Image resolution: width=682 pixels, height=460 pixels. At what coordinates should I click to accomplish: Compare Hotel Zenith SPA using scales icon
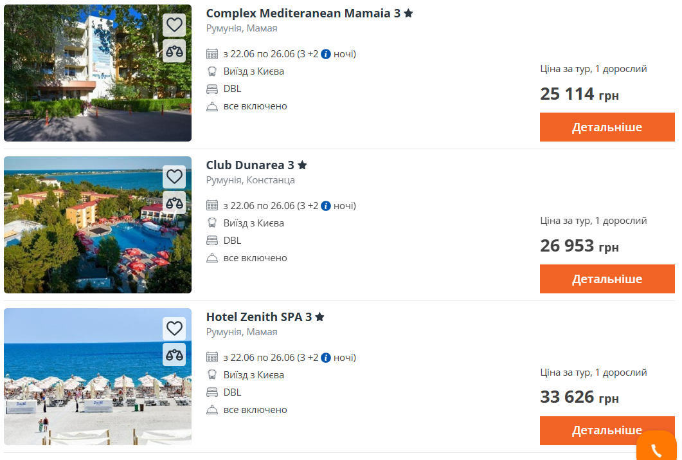(x=174, y=354)
